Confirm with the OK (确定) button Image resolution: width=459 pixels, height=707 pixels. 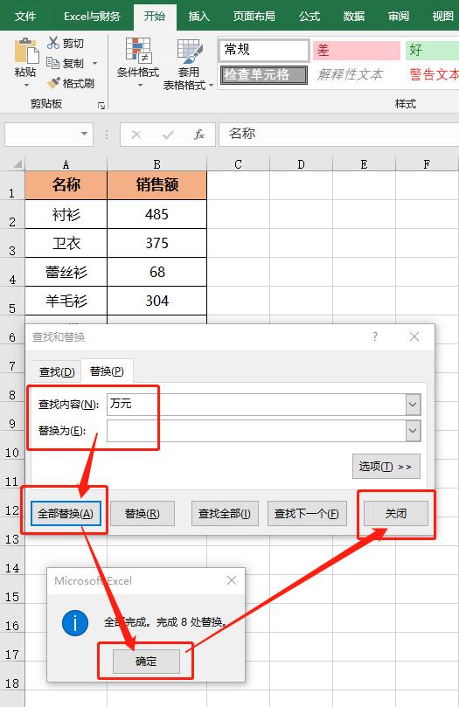coord(146,662)
